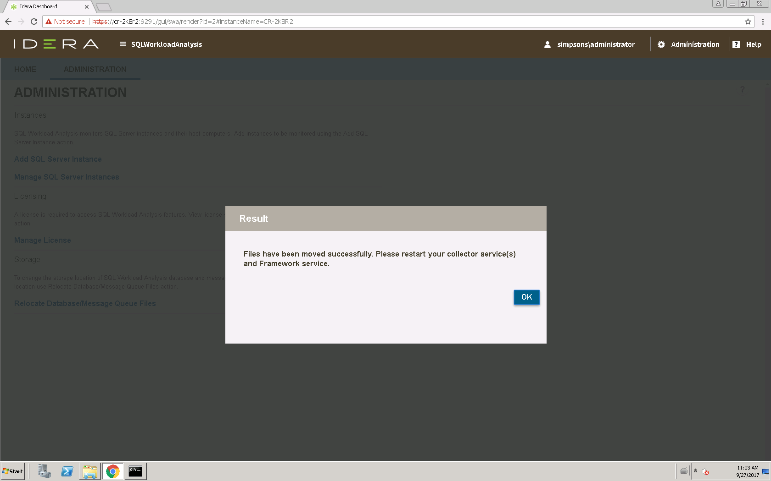Click the page help question mark

point(743,90)
